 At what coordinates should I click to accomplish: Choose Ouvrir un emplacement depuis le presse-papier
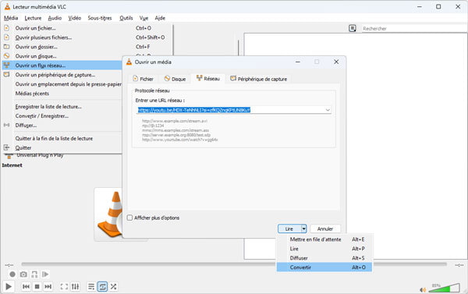pyautogui.click(x=62, y=84)
